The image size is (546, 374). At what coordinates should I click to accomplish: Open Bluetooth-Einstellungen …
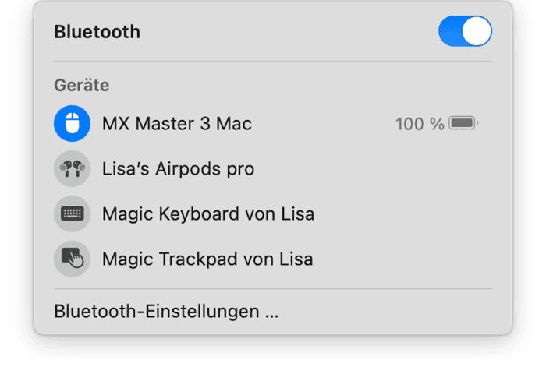[166, 311]
